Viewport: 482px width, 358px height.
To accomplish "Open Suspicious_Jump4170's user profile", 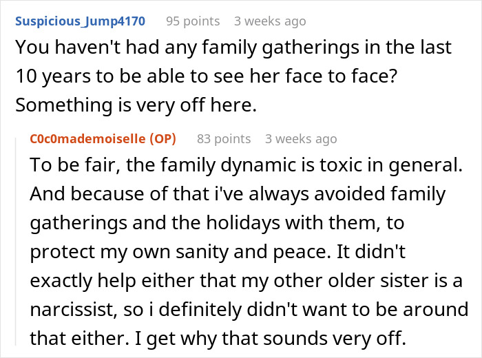I will pos(80,21).
